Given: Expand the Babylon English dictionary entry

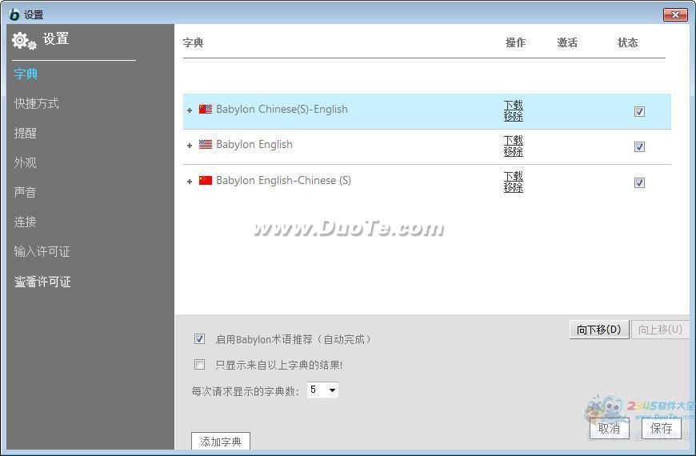Looking at the screenshot, I should click(190, 146).
